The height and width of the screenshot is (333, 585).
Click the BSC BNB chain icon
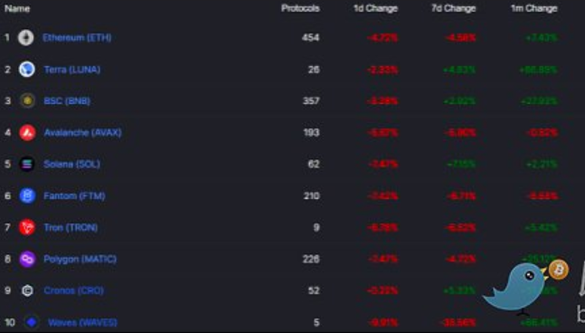pyautogui.click(x=27, y=100)
